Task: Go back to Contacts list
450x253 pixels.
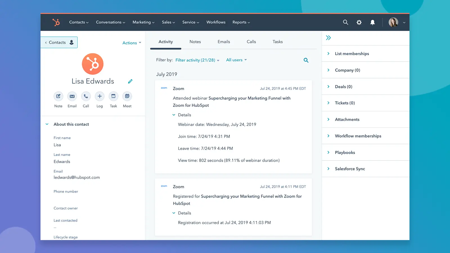Action: coord(59,42)
